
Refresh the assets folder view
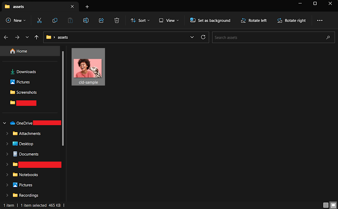[x=203, y=37]
